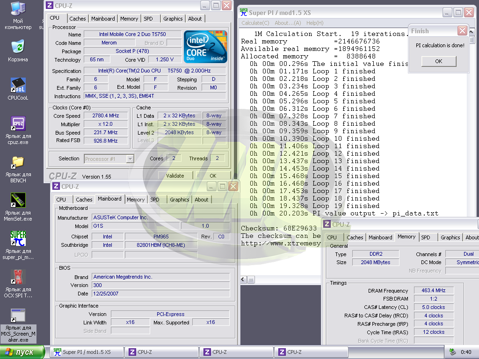The height and width of the screenshot is (359, 479).
Task: Open the About...(A) menu in Super PI
Action: coord(288,23)
